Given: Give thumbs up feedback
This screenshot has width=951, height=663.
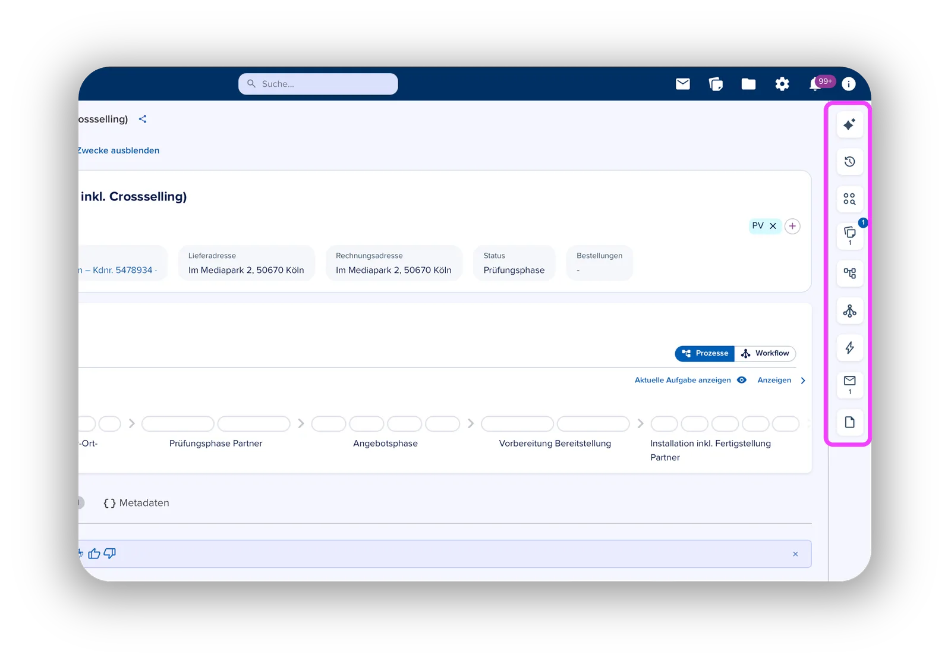Looking at the screenshot, I should [94, 554].
